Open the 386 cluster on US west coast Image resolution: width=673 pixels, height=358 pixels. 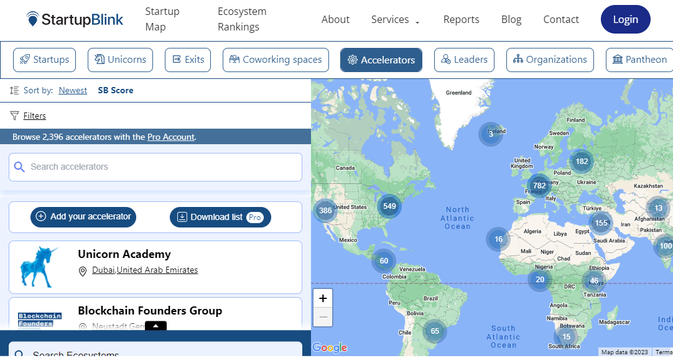coord(325,211)
